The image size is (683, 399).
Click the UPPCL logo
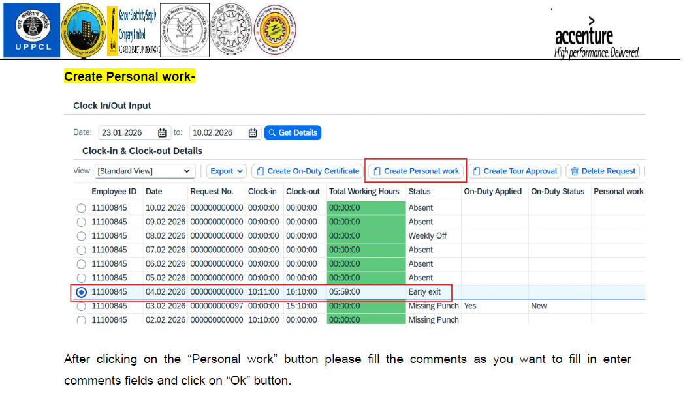(x=31, y=30)
